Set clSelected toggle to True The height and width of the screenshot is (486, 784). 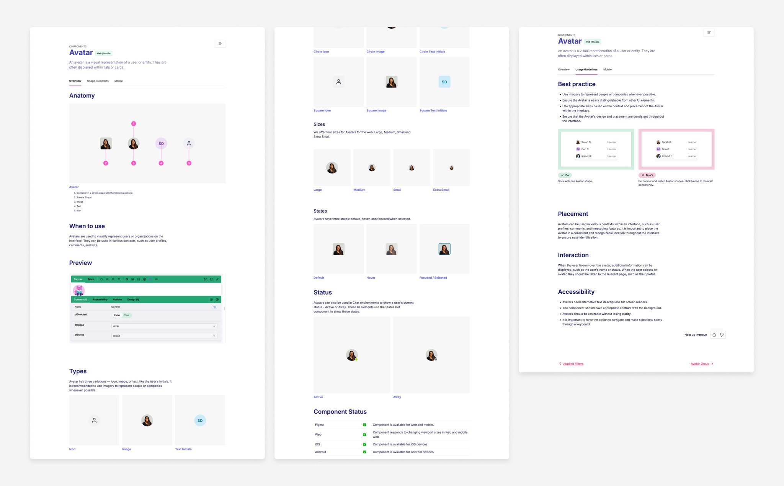point(126,315)
